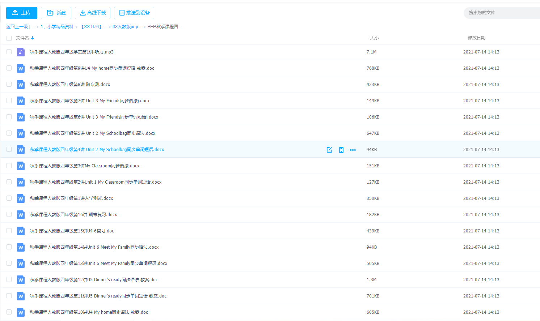Click the push-to-device icon on the highlighted row
Screen dimensions: 540x321
(x=341, y=150)
